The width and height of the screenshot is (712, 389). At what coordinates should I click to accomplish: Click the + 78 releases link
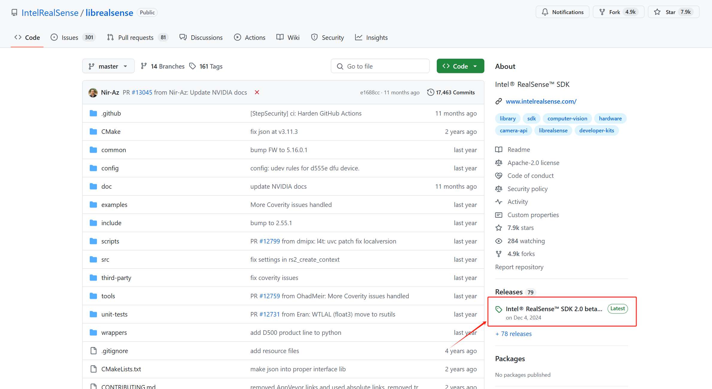coord(513,334)
